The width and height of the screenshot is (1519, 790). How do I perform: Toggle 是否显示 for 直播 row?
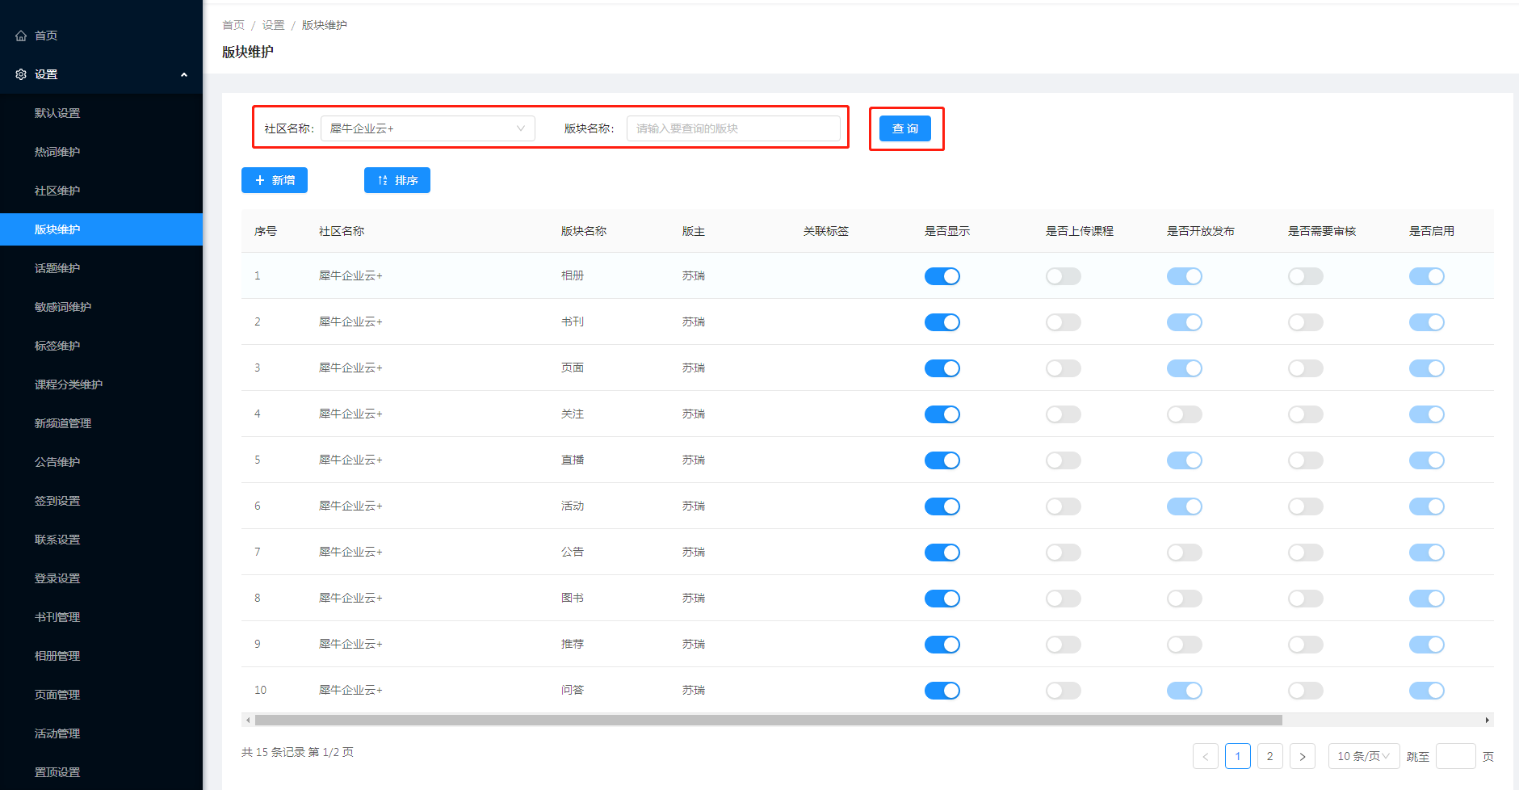click(942, 460)
